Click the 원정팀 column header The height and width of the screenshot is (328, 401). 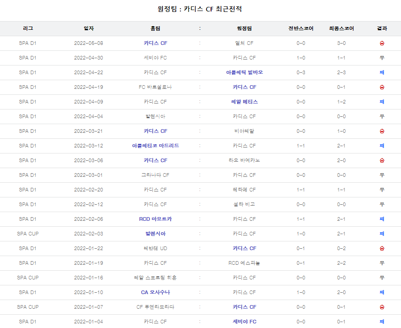[x=244, y=28]
